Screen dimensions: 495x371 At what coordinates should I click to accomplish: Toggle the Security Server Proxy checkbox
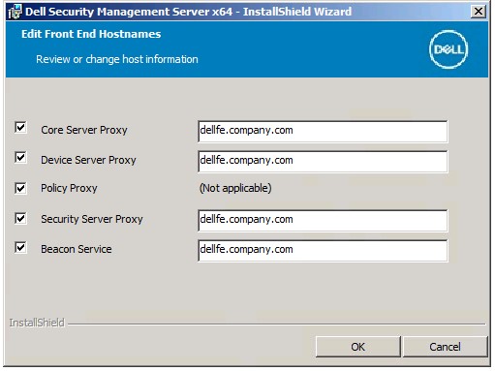coord(20,218)
